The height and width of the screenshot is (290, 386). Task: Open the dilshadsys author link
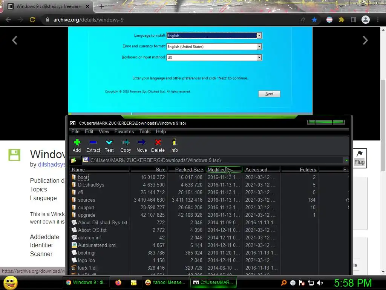pos(52,165)
